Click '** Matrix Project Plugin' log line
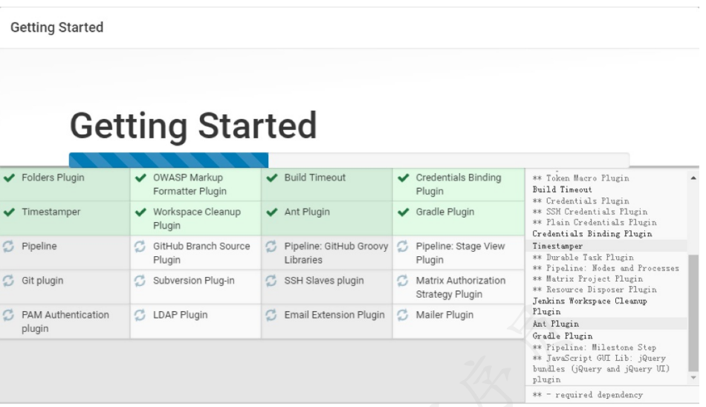706x407 pixels. (588, 279)
